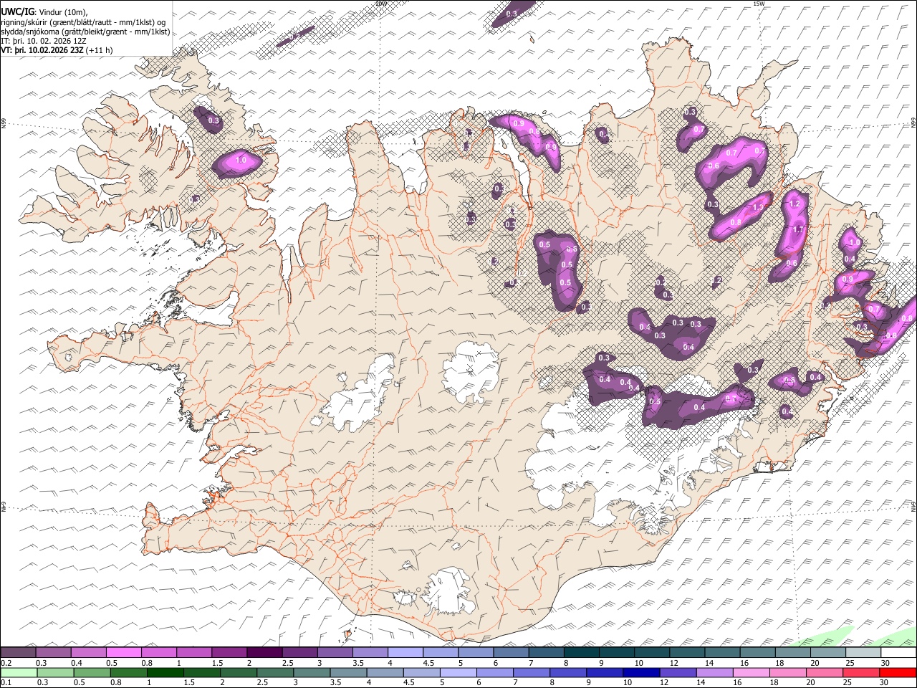Click the 'UWC/IG' title text

pos(17,11)
